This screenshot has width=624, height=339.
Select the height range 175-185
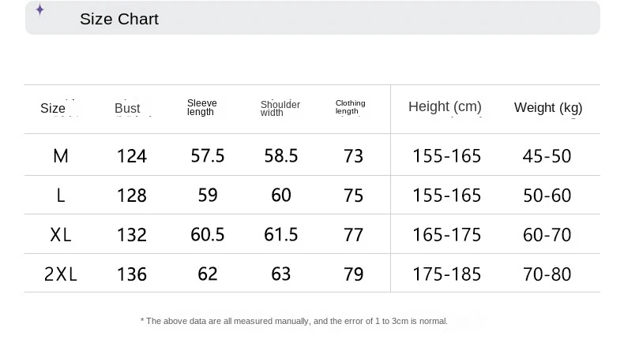(x=446, y=274)
